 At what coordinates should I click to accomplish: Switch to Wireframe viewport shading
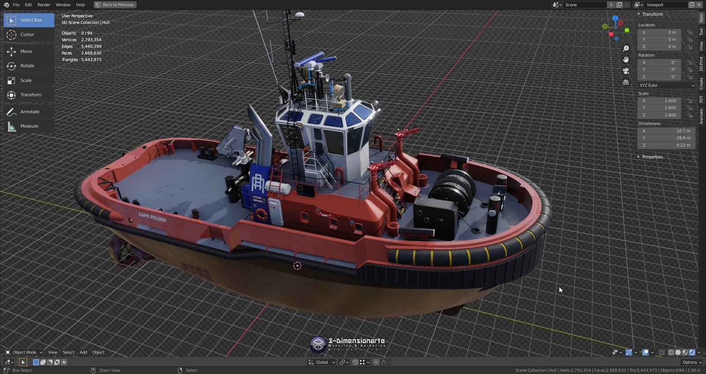pos(671,352)
